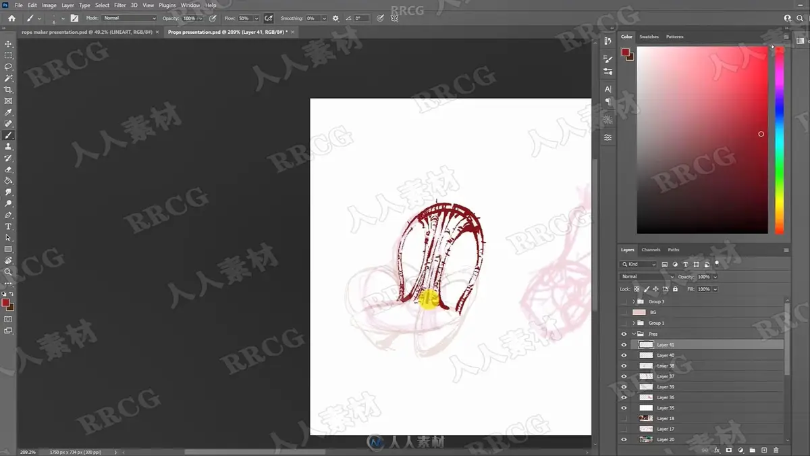Select the Rectangular Marquee tool

9,55
